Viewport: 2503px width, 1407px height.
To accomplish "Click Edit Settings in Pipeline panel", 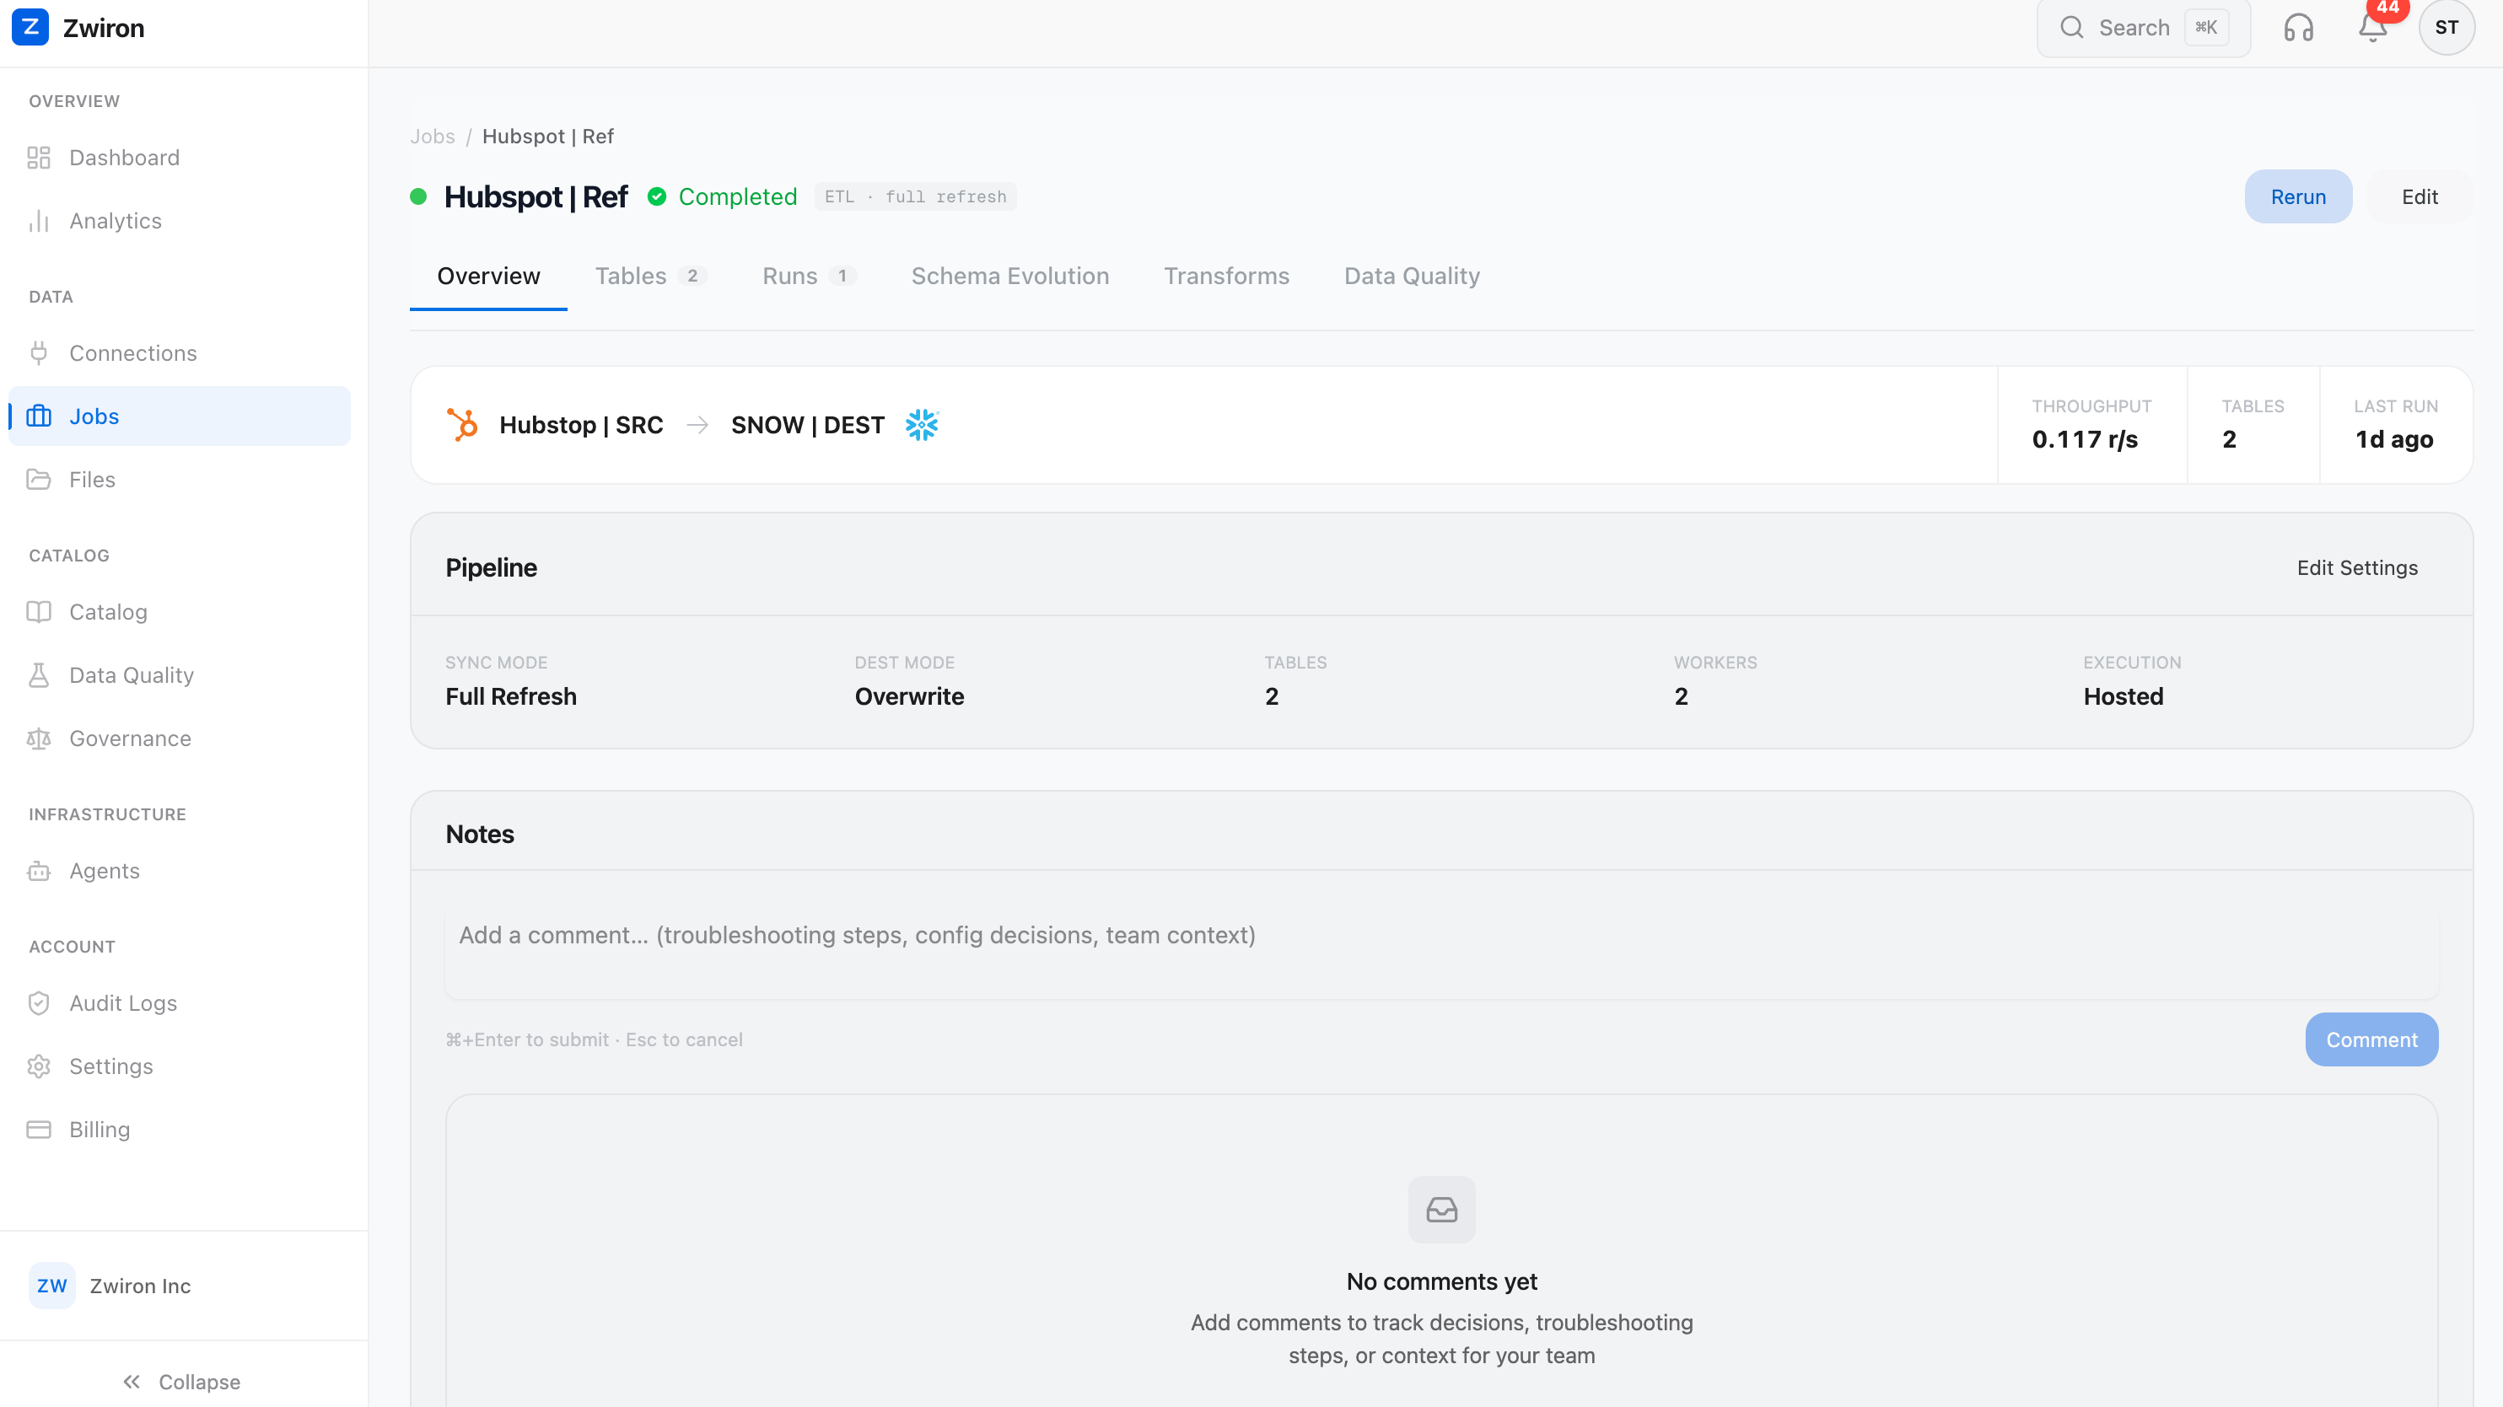I will pyautogui.click(x=2357, y=567).
